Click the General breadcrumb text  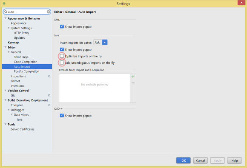[x=70, y=12]
